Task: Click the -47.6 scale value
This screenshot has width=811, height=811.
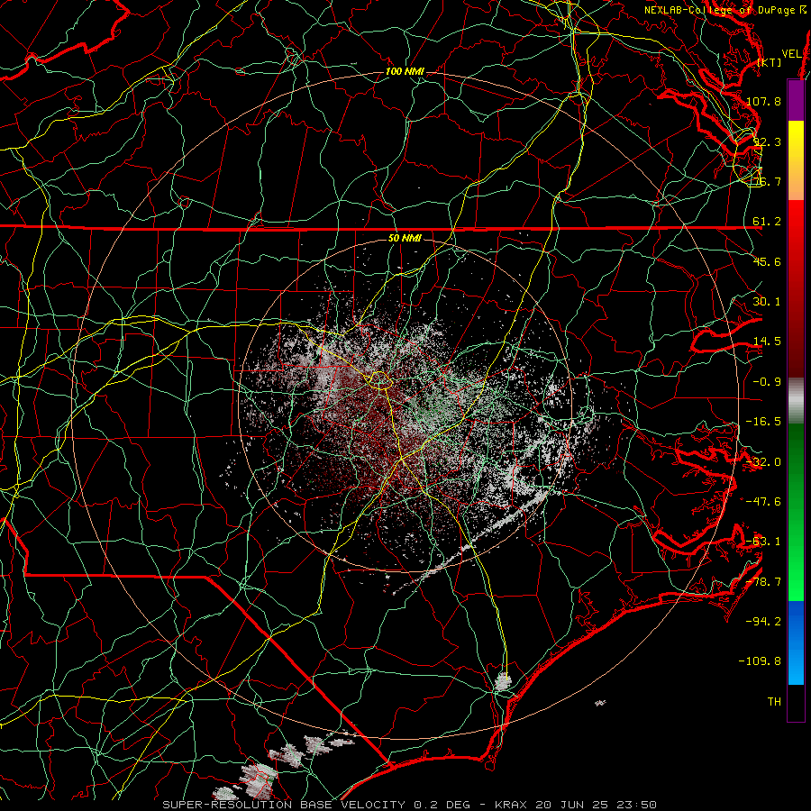Action: 764,502
